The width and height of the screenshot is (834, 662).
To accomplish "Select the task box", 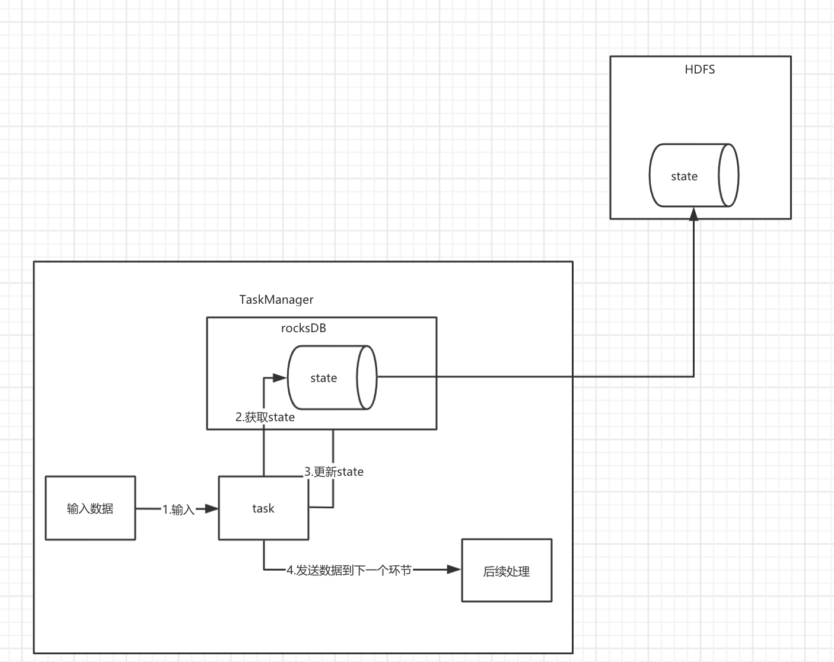I will coord(263,508).
